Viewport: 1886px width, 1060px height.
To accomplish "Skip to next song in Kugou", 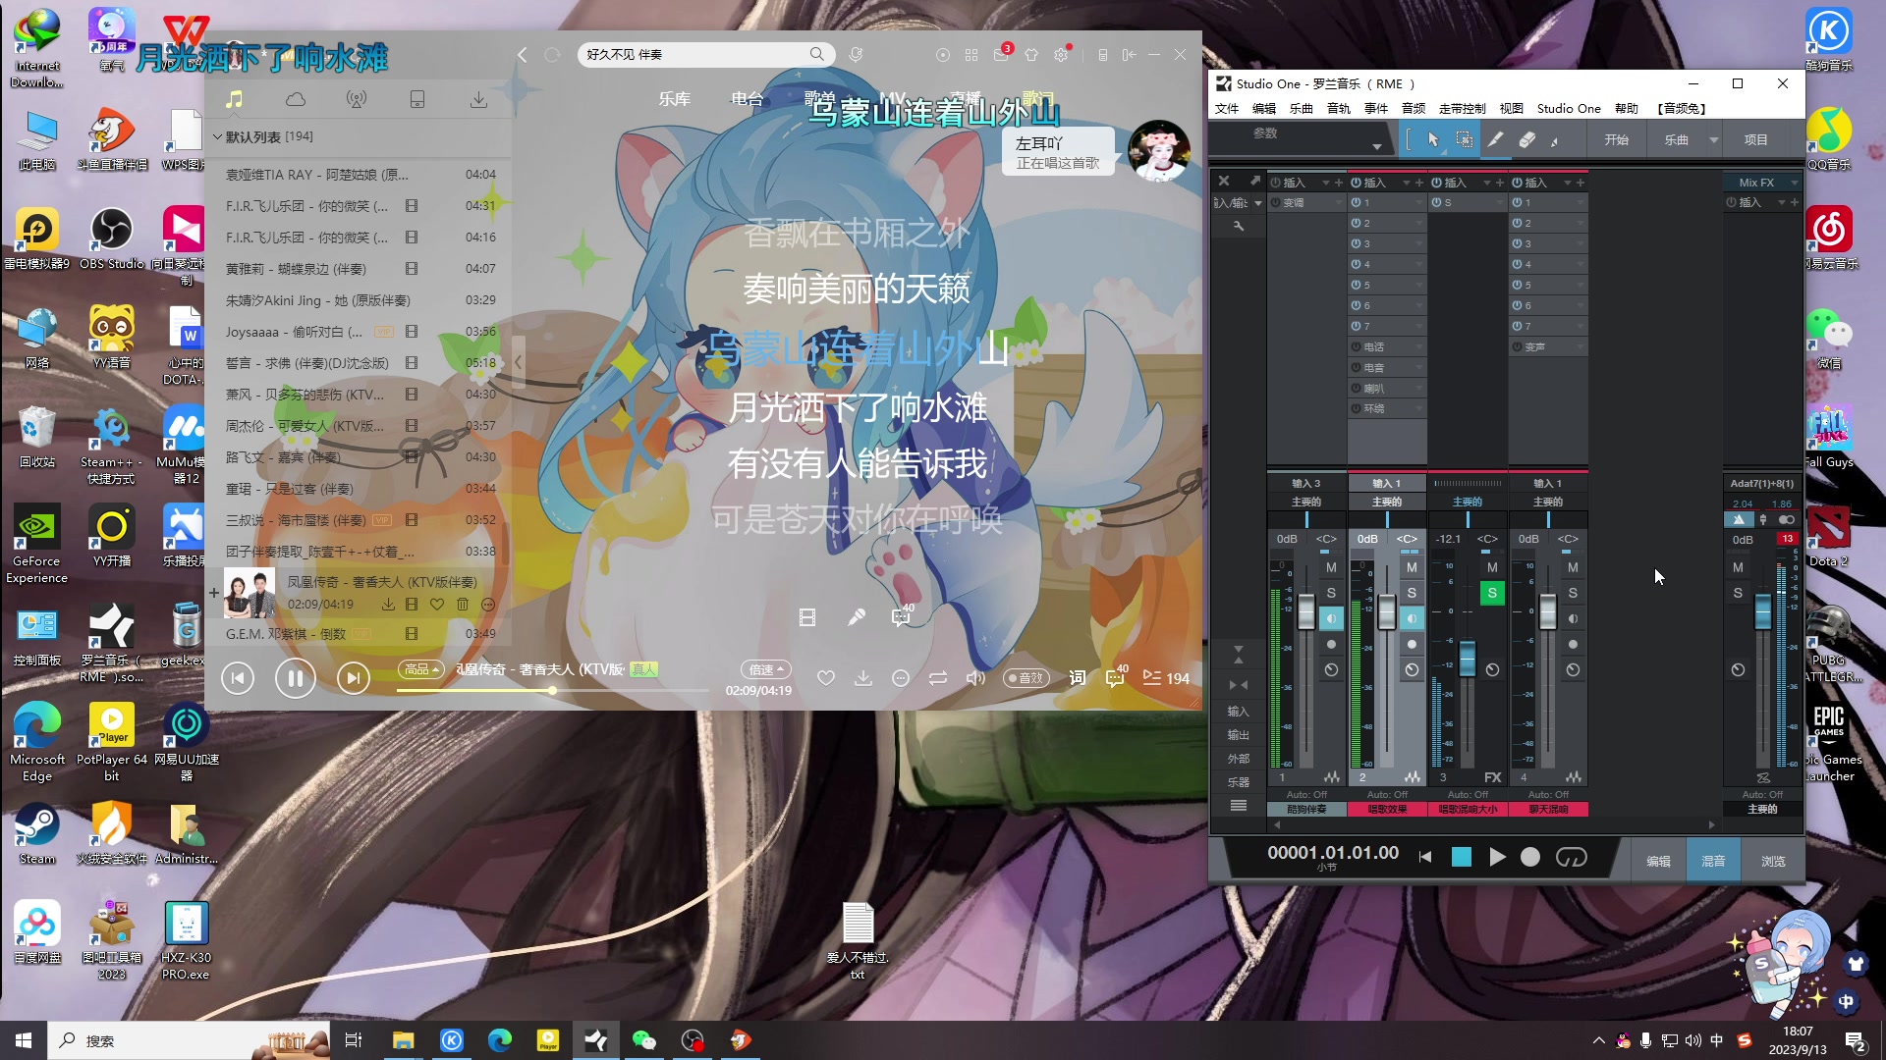I will click(x=354, y=677).
